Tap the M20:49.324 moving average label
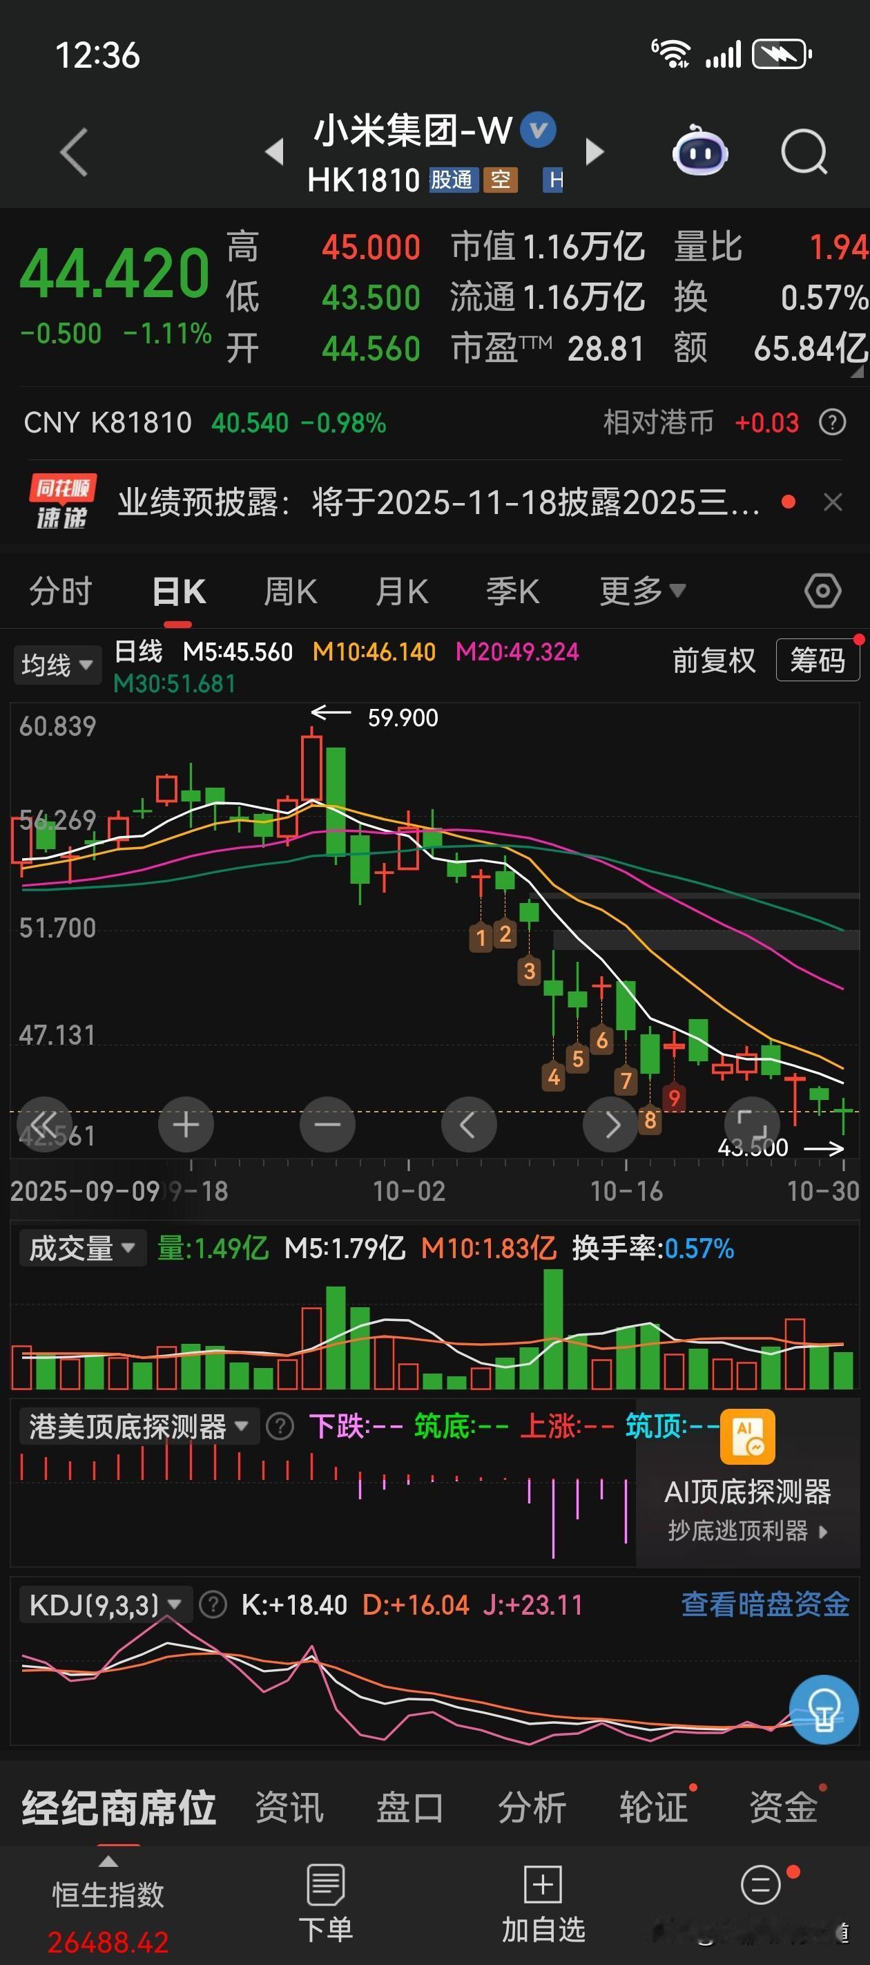Screen dimensions: 870x1965 coord(517,652)
